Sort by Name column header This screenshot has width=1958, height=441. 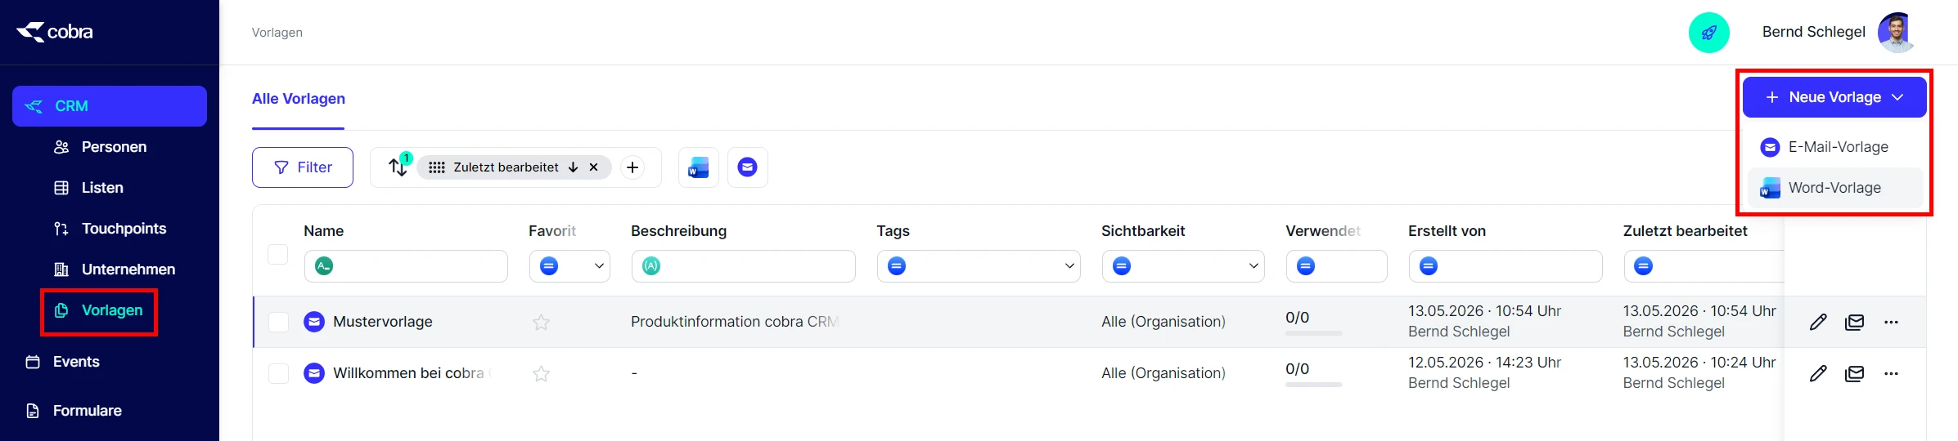tap(324, 231)
